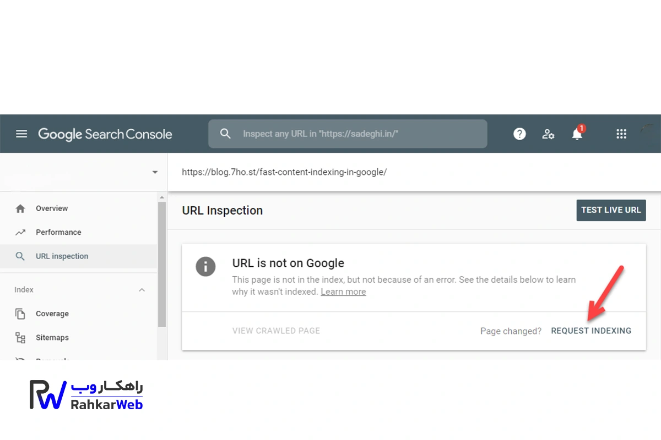This screenshot has height=440, width=661.
Task: Click VIEW CRAWLED PAGE
Action: (x=276, y=331)
